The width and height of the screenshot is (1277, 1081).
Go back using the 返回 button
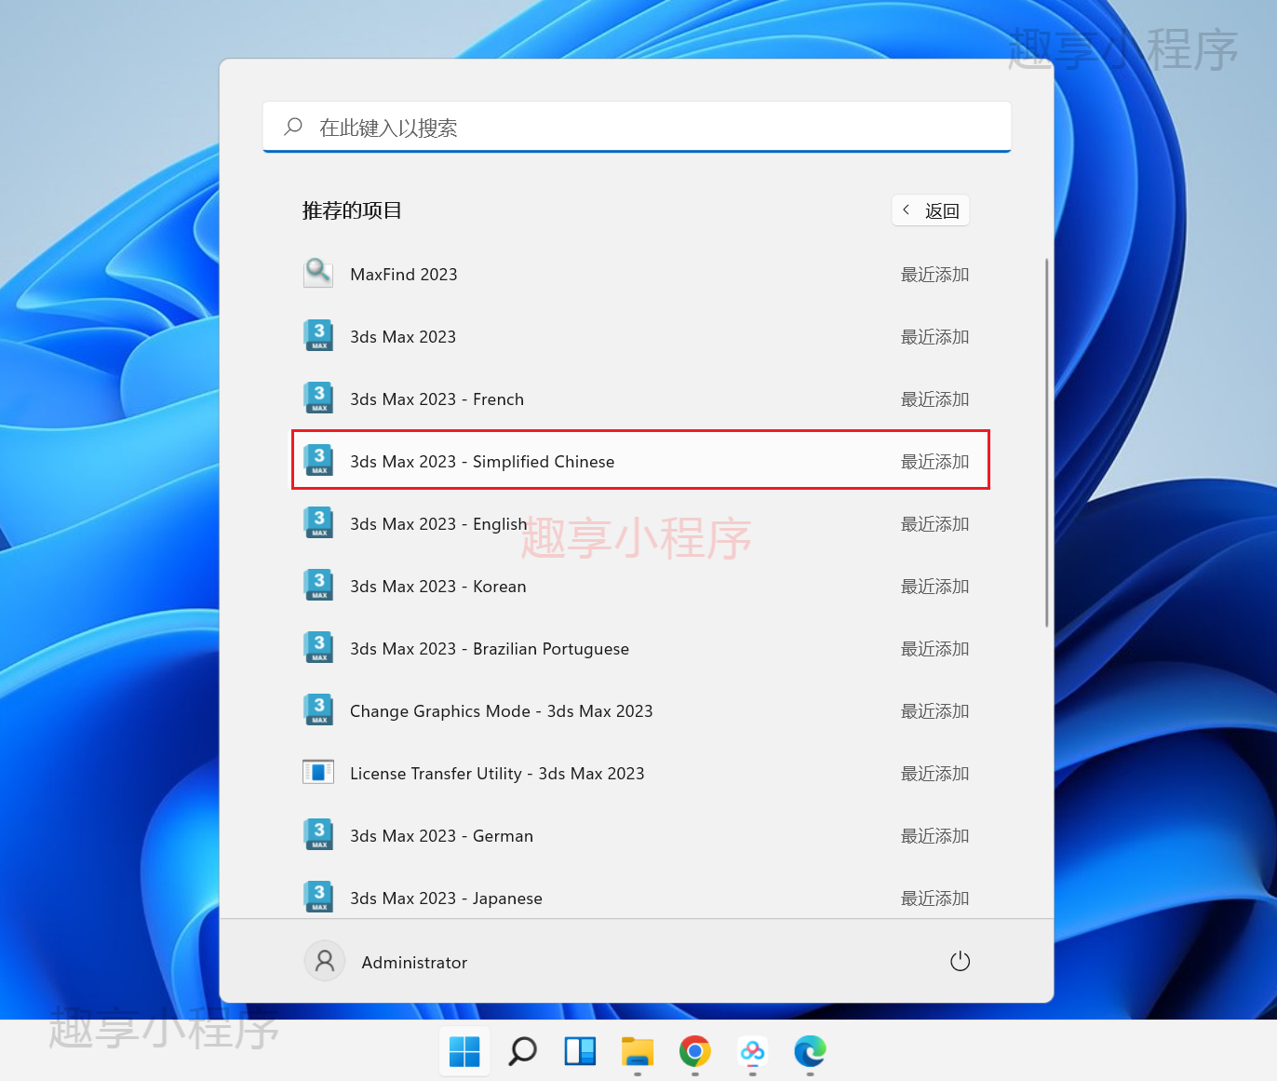coord(931,210)
